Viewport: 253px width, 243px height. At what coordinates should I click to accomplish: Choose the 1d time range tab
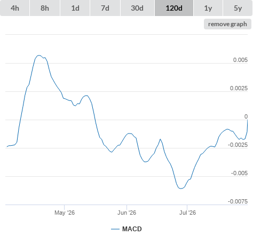[x=75, y=8]
